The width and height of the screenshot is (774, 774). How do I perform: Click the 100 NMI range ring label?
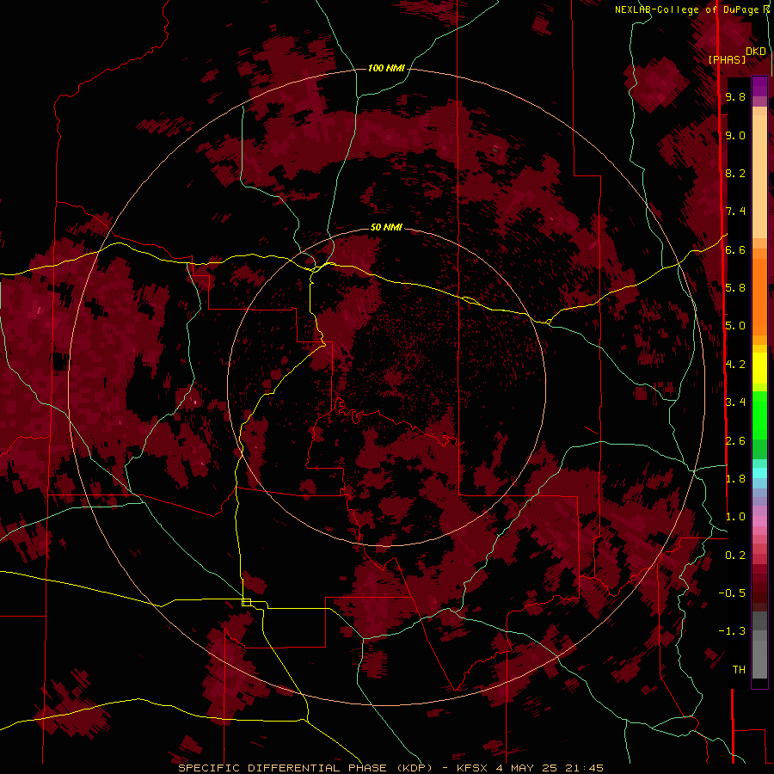click(386, 68)
